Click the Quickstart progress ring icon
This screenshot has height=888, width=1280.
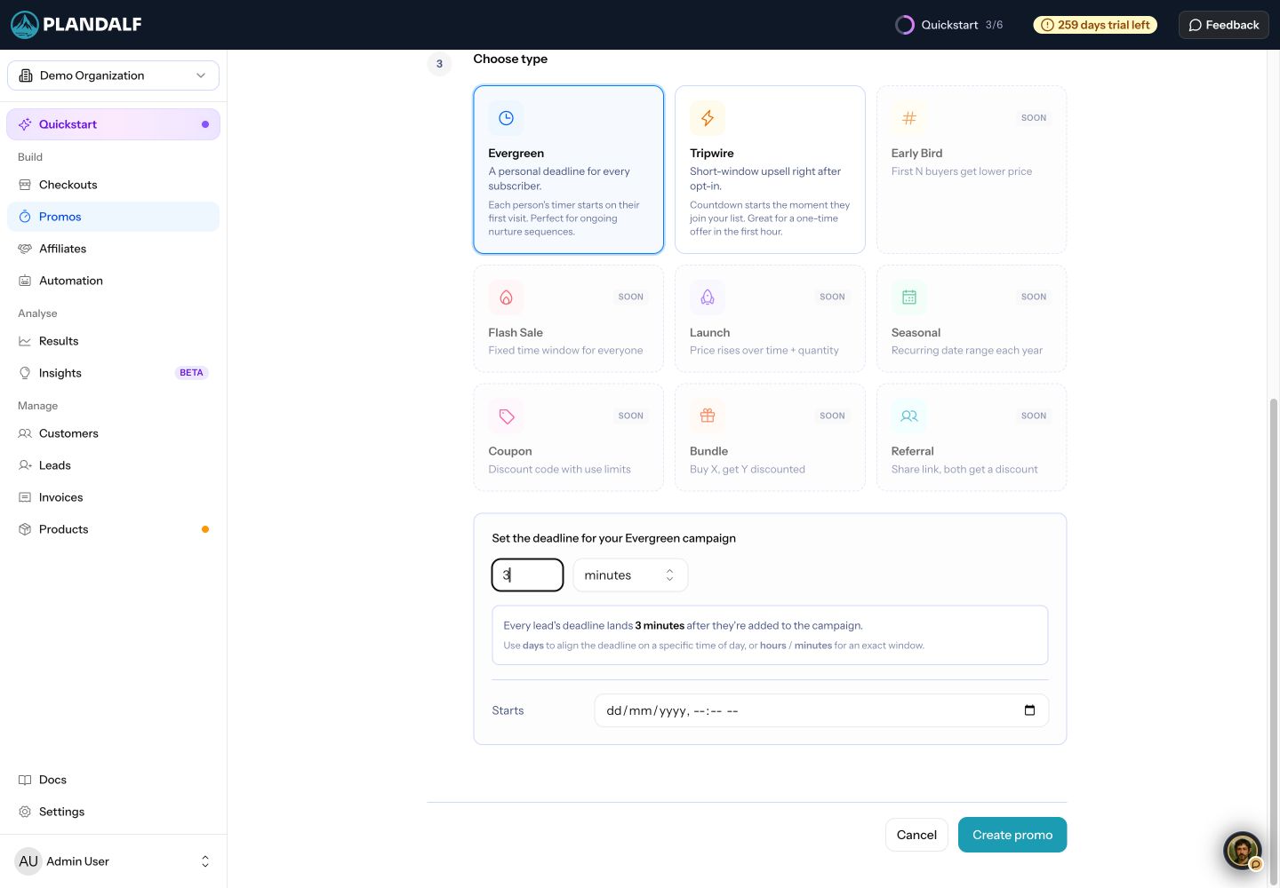(x=904, y=25)
